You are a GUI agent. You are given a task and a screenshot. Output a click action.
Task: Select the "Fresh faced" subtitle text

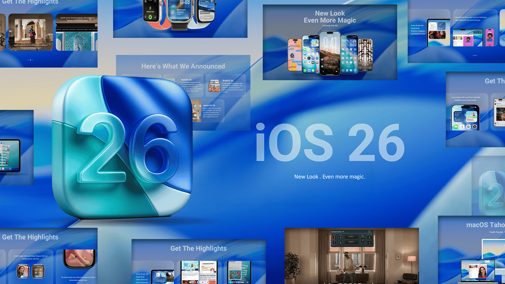tap(496, 232)
